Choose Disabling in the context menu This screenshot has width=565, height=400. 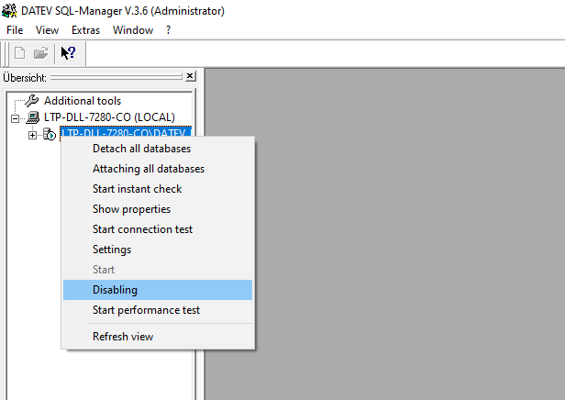[x=158, y=290]
